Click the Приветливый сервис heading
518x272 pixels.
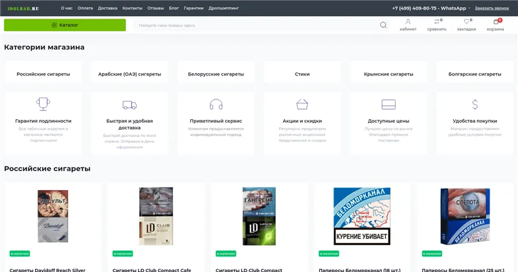(x=216, y=121)
